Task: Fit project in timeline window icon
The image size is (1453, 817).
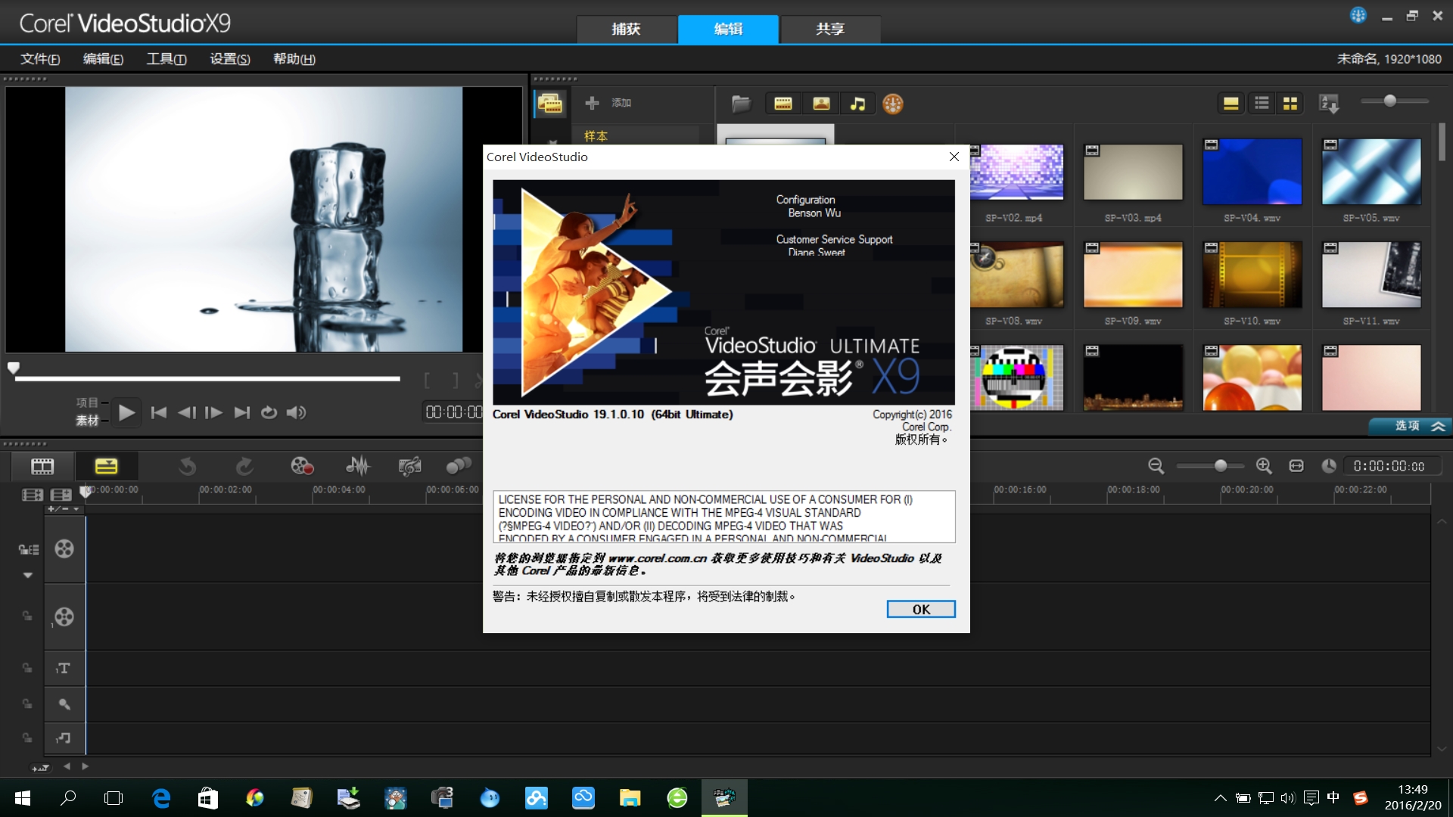Action: pos(1296,466)
